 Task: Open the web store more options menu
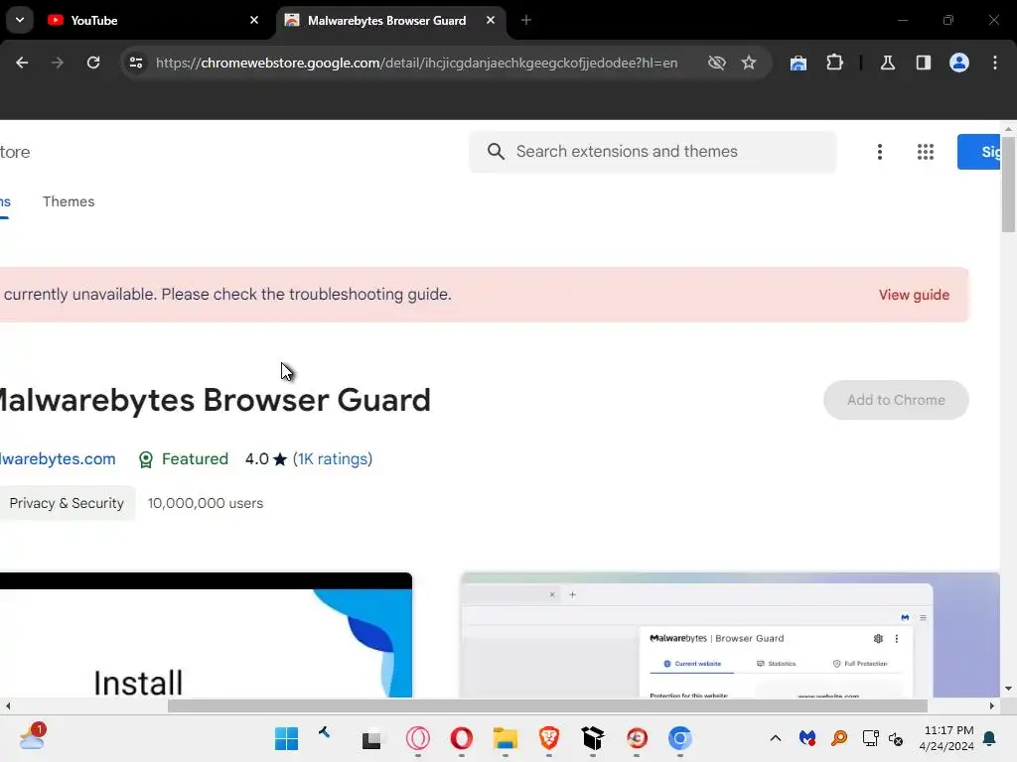click(880, 152)
